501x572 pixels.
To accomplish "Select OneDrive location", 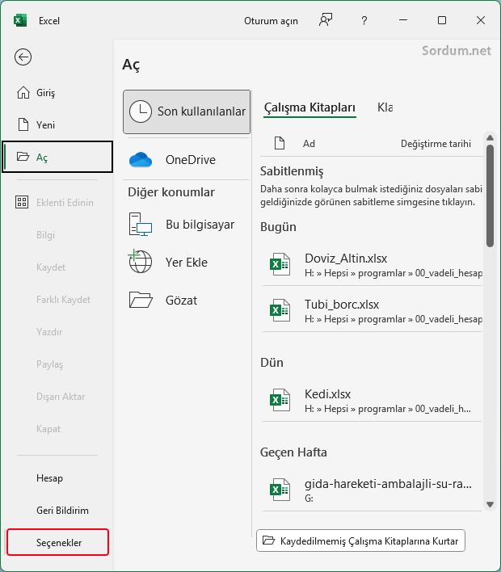I will point(187,160).
